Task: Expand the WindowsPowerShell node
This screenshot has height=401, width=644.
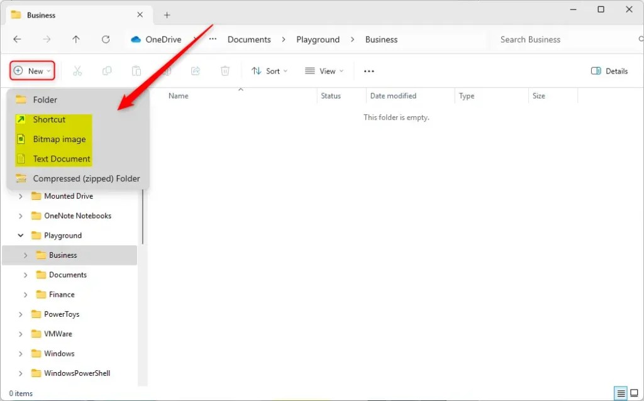Action: 21,373
